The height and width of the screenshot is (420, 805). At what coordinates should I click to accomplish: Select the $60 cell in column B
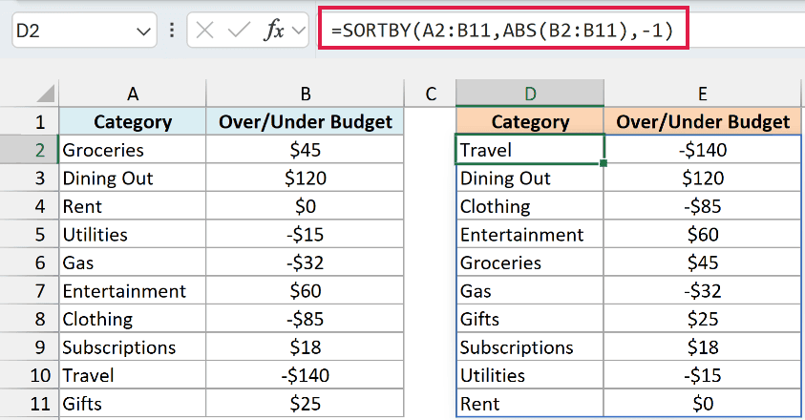(305, 291)
